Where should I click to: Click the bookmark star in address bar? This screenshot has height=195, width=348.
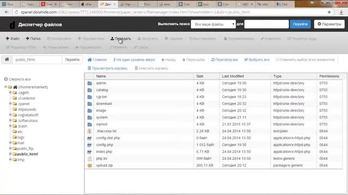(x=329, y=12)
